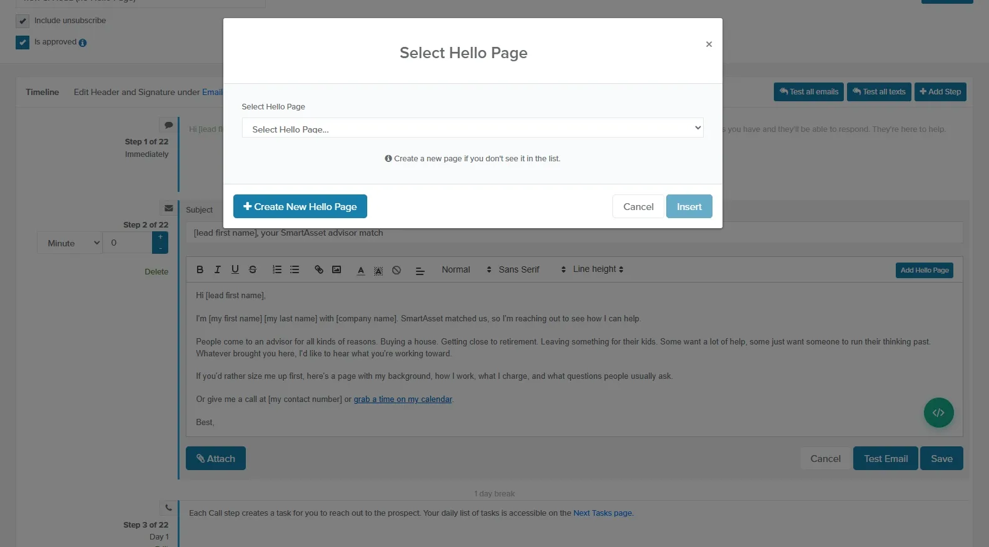Open the Select Hello Page dropdown
The image size is (989, 547).
coord(472,128)
